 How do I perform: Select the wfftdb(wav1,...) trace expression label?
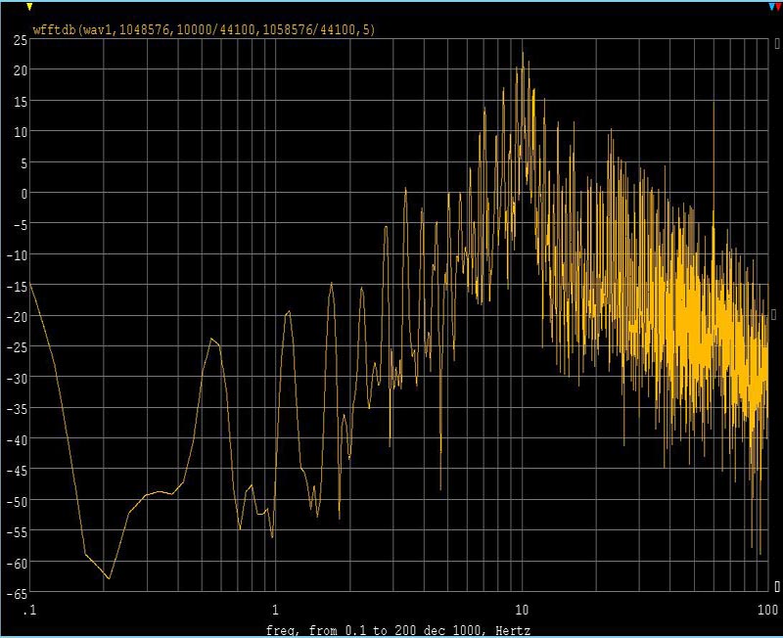204,29
